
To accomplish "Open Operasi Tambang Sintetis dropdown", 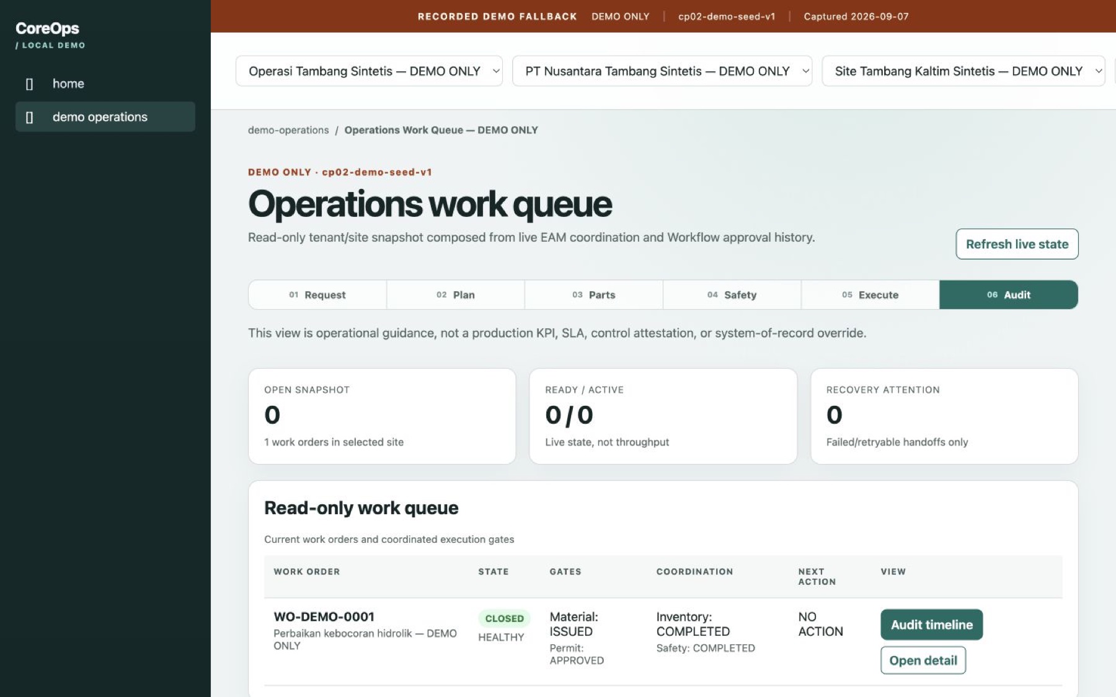I will coord(369,71).
